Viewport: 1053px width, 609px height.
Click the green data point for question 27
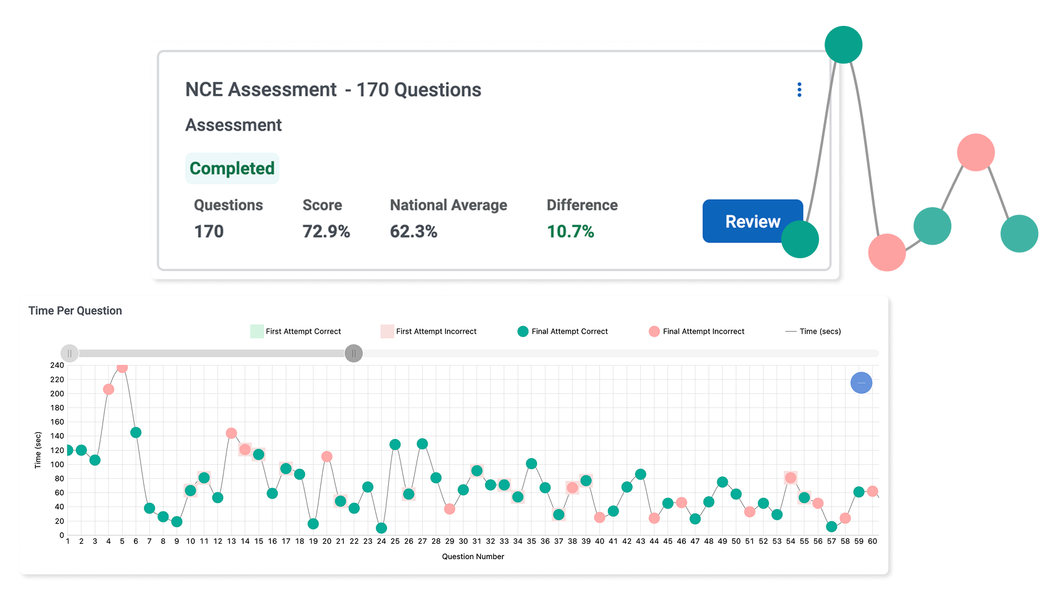[x=422, y=444]
